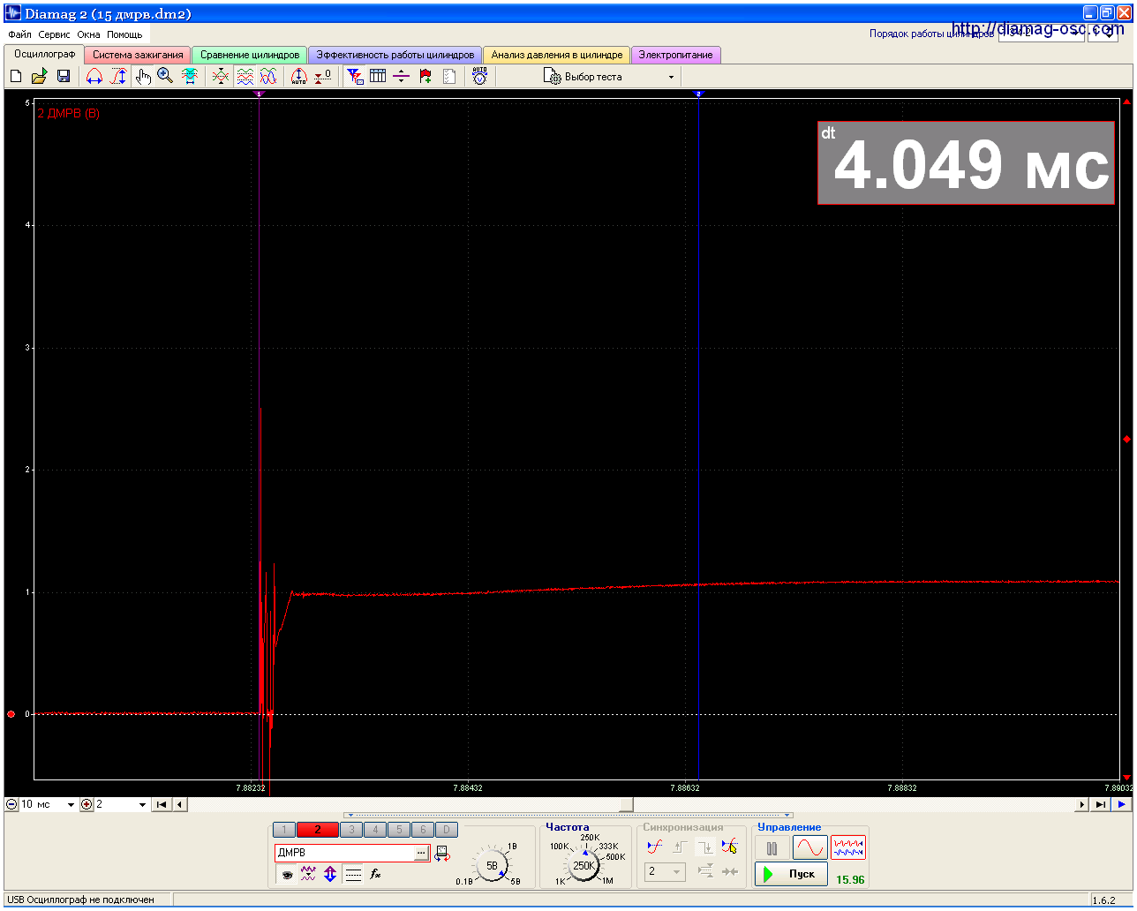The image size is (1137, 911).
Task: Open the Сервис menu
Action: (x=54, y=34)
